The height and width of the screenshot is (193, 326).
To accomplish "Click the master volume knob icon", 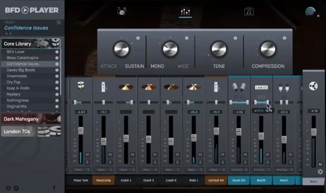I will (x=310, y=11).
